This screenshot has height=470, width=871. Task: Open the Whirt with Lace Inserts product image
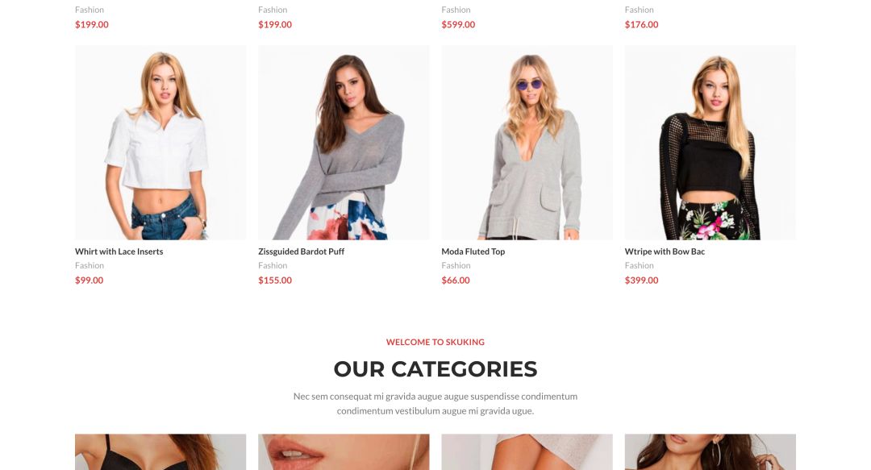[160, 143]
